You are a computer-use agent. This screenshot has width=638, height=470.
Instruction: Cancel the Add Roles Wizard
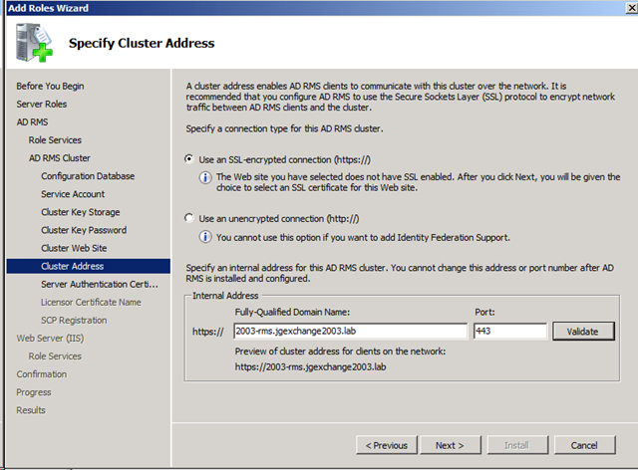pos(584,445)
